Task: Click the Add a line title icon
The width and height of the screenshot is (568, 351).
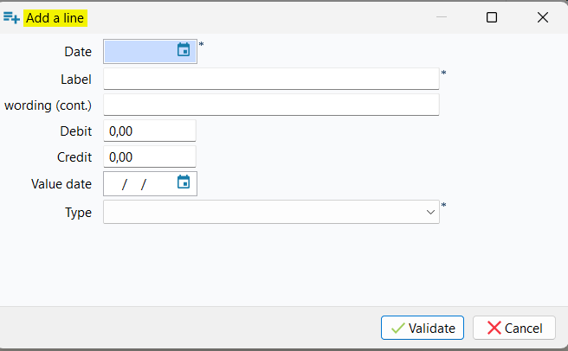Action: (11, 17)
